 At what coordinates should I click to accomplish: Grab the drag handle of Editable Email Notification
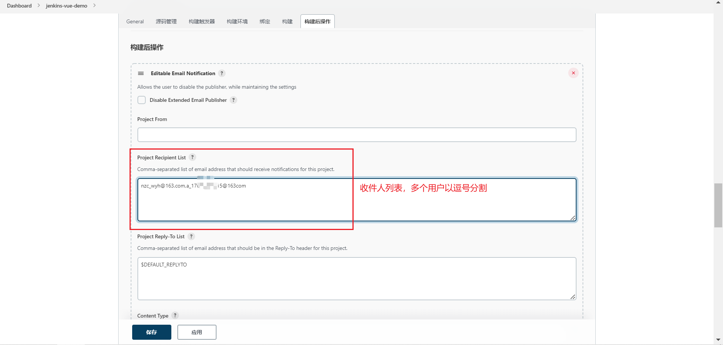tap(141, 73)
